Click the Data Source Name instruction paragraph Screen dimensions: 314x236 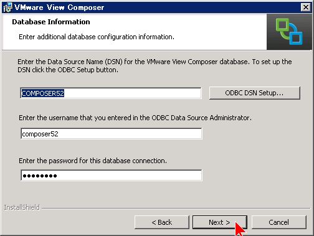pyautogui.click(x=155, y=66)
